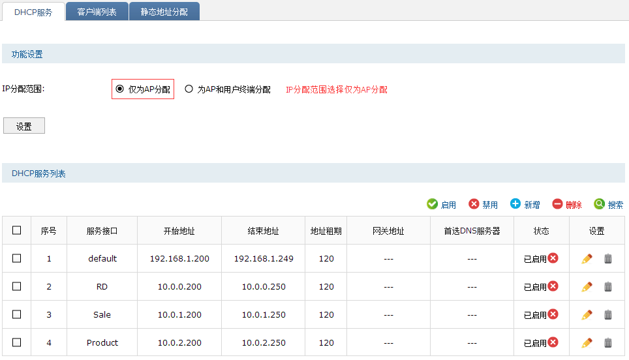Select the 仅为AP分配 radio option

pyautogui.click(x=119, y=89)
